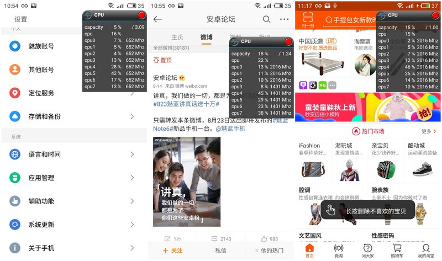442x261 pixels.
Task: Tap red record button on Weibo CPU overlay
Action: point(288,42)
